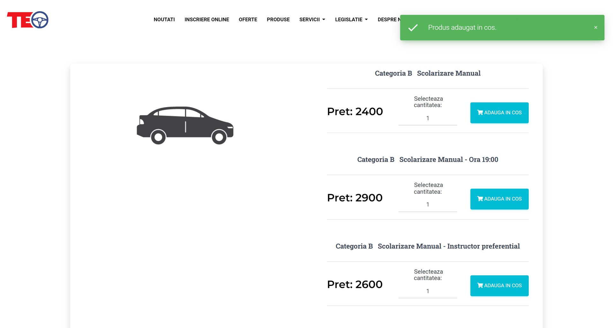Click quantity field for the 2600 course
Image resolution: width=613 pixels, height=328 pixels.
428,291
